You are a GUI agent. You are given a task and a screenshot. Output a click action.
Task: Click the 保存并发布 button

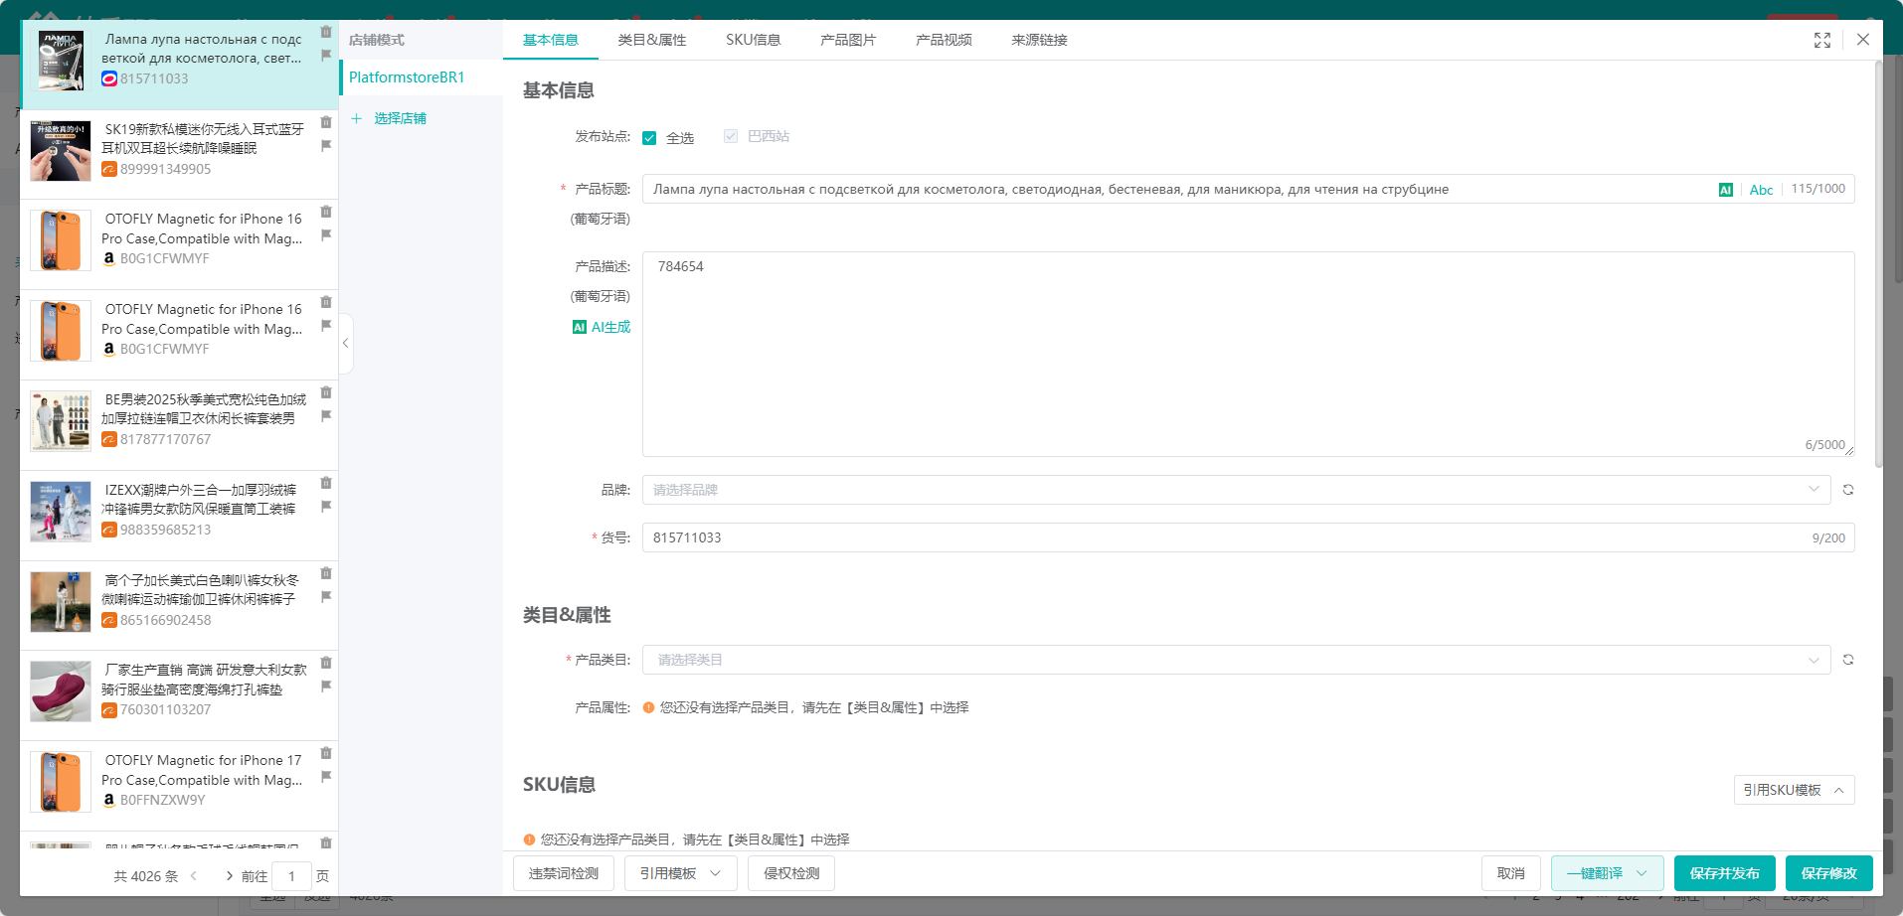coord(1723,873)
